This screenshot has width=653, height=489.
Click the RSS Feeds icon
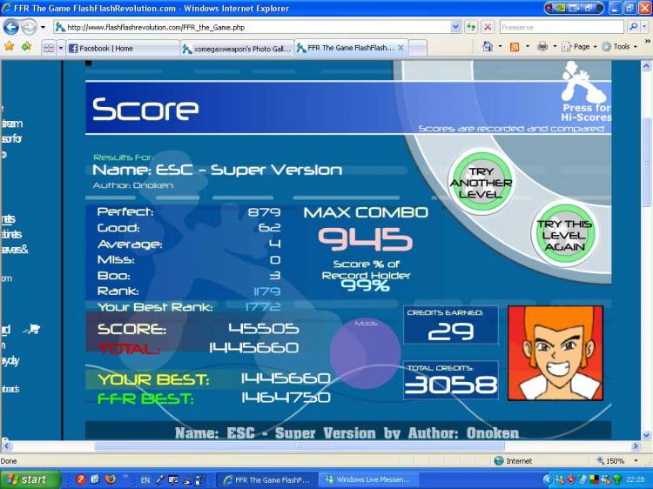coord(515,47)
